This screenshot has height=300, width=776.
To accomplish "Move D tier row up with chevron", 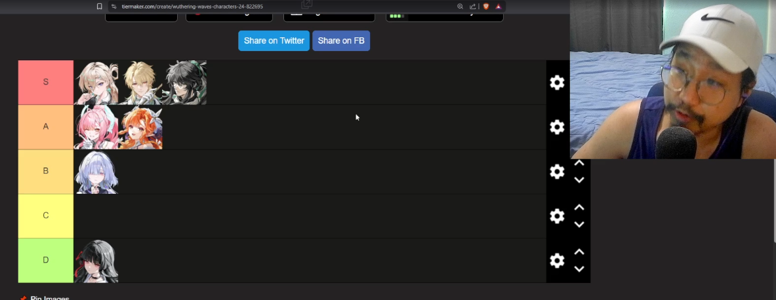I will coord(579,252).
